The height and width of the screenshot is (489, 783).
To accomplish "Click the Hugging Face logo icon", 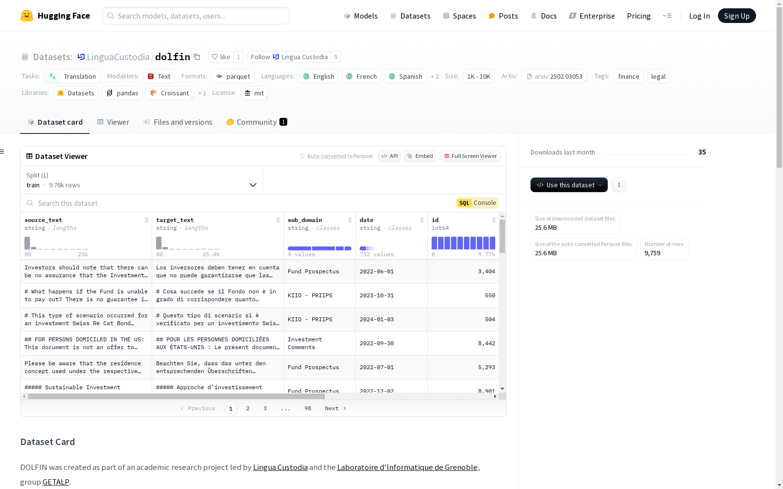I will (27, 16).
